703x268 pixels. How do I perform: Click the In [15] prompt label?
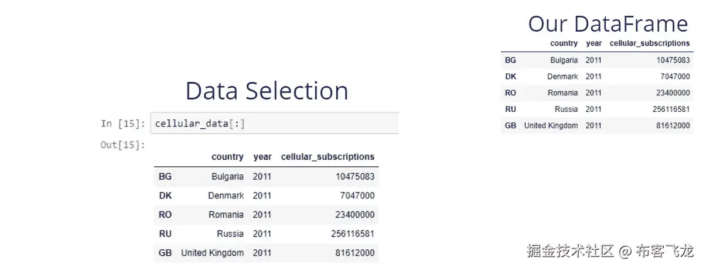click(122, 123)
